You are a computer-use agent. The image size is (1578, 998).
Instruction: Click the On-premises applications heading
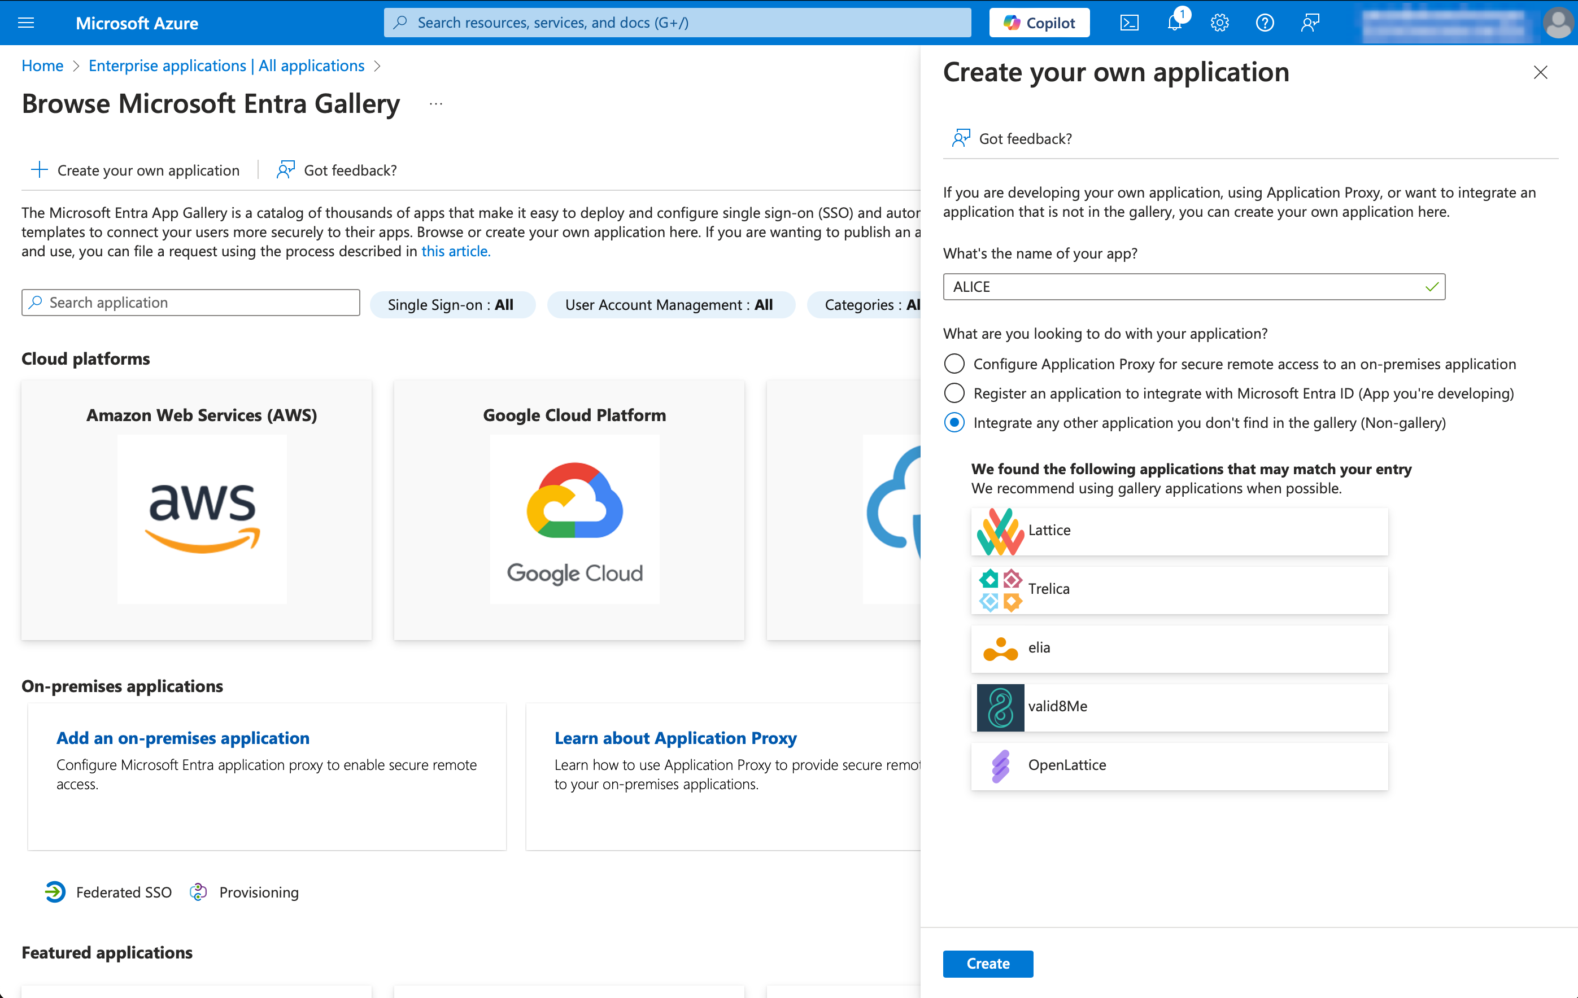pos(123,686)
